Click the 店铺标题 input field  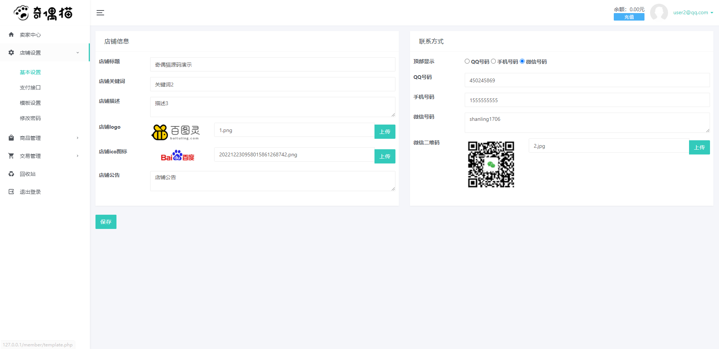(273, 64)
